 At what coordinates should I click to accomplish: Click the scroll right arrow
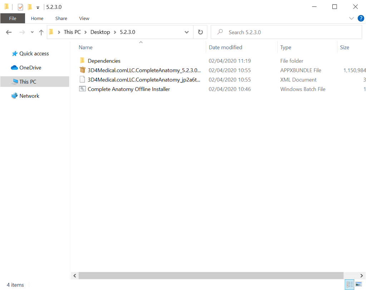[361, 276]
